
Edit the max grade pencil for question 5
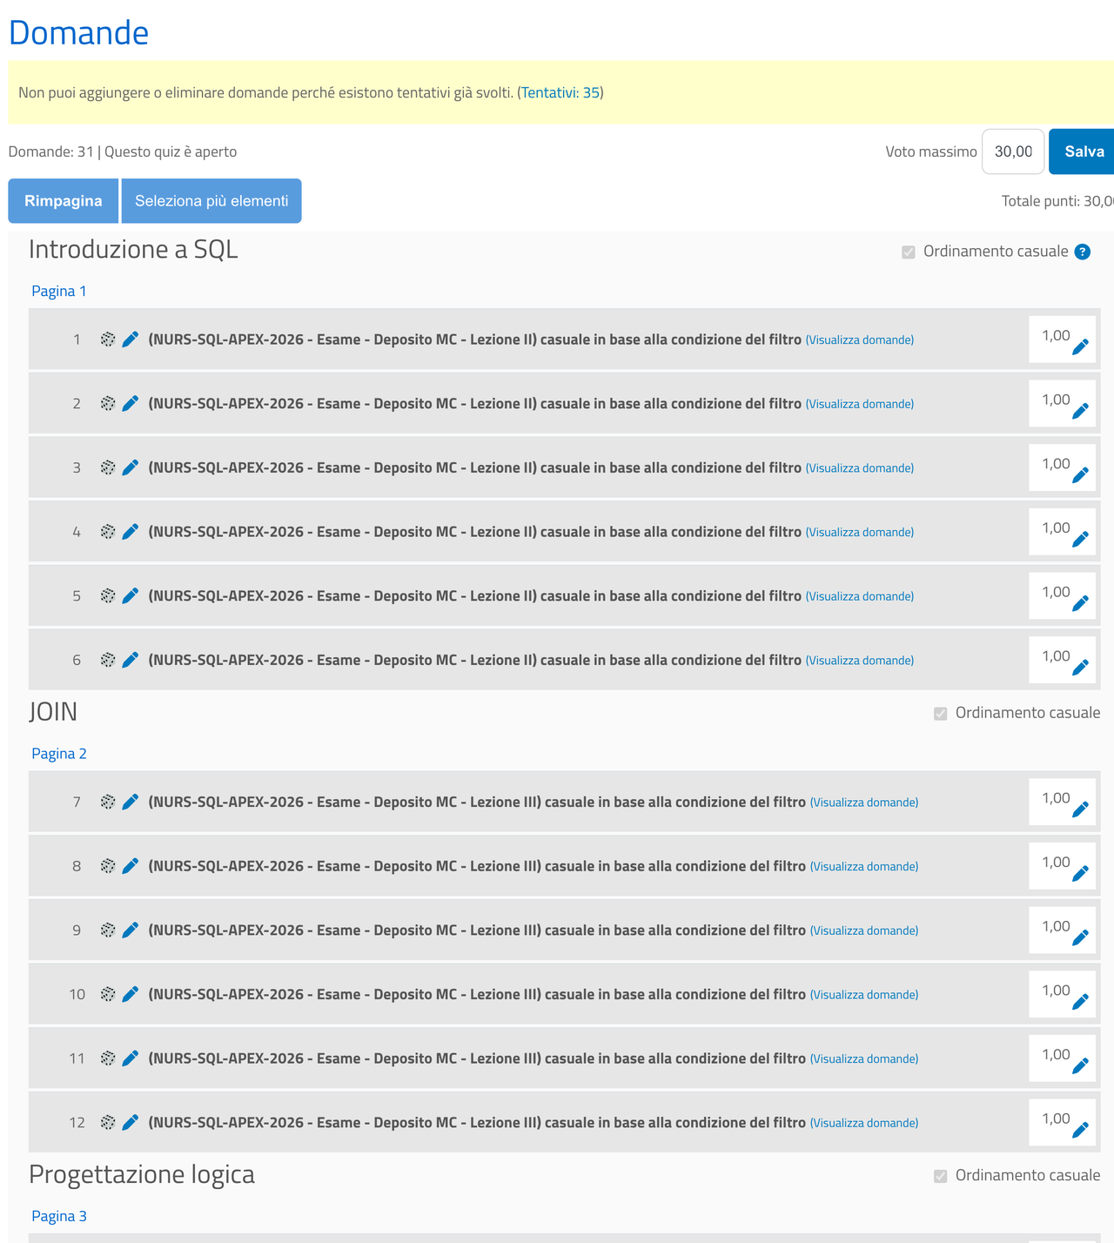[x=1080, y=602]
